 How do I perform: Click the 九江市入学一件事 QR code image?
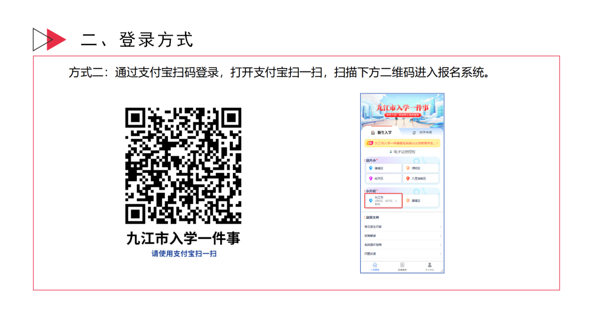pyautogui.click(x=183, y=165)
